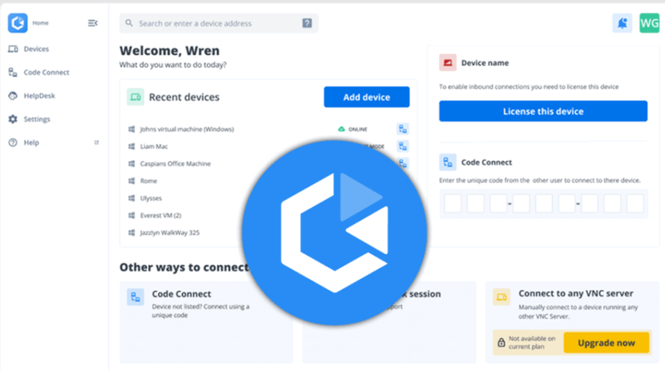Open the WG account avatar menu
Viewport: 665px width, 371px height.
point(649,23)
